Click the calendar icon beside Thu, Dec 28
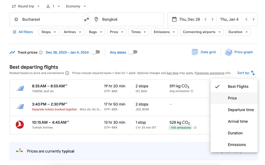 (174, 19)
